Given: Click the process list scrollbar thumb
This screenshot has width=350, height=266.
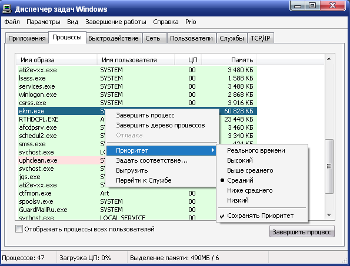Looking at the screenshot, I should (329, 166).
